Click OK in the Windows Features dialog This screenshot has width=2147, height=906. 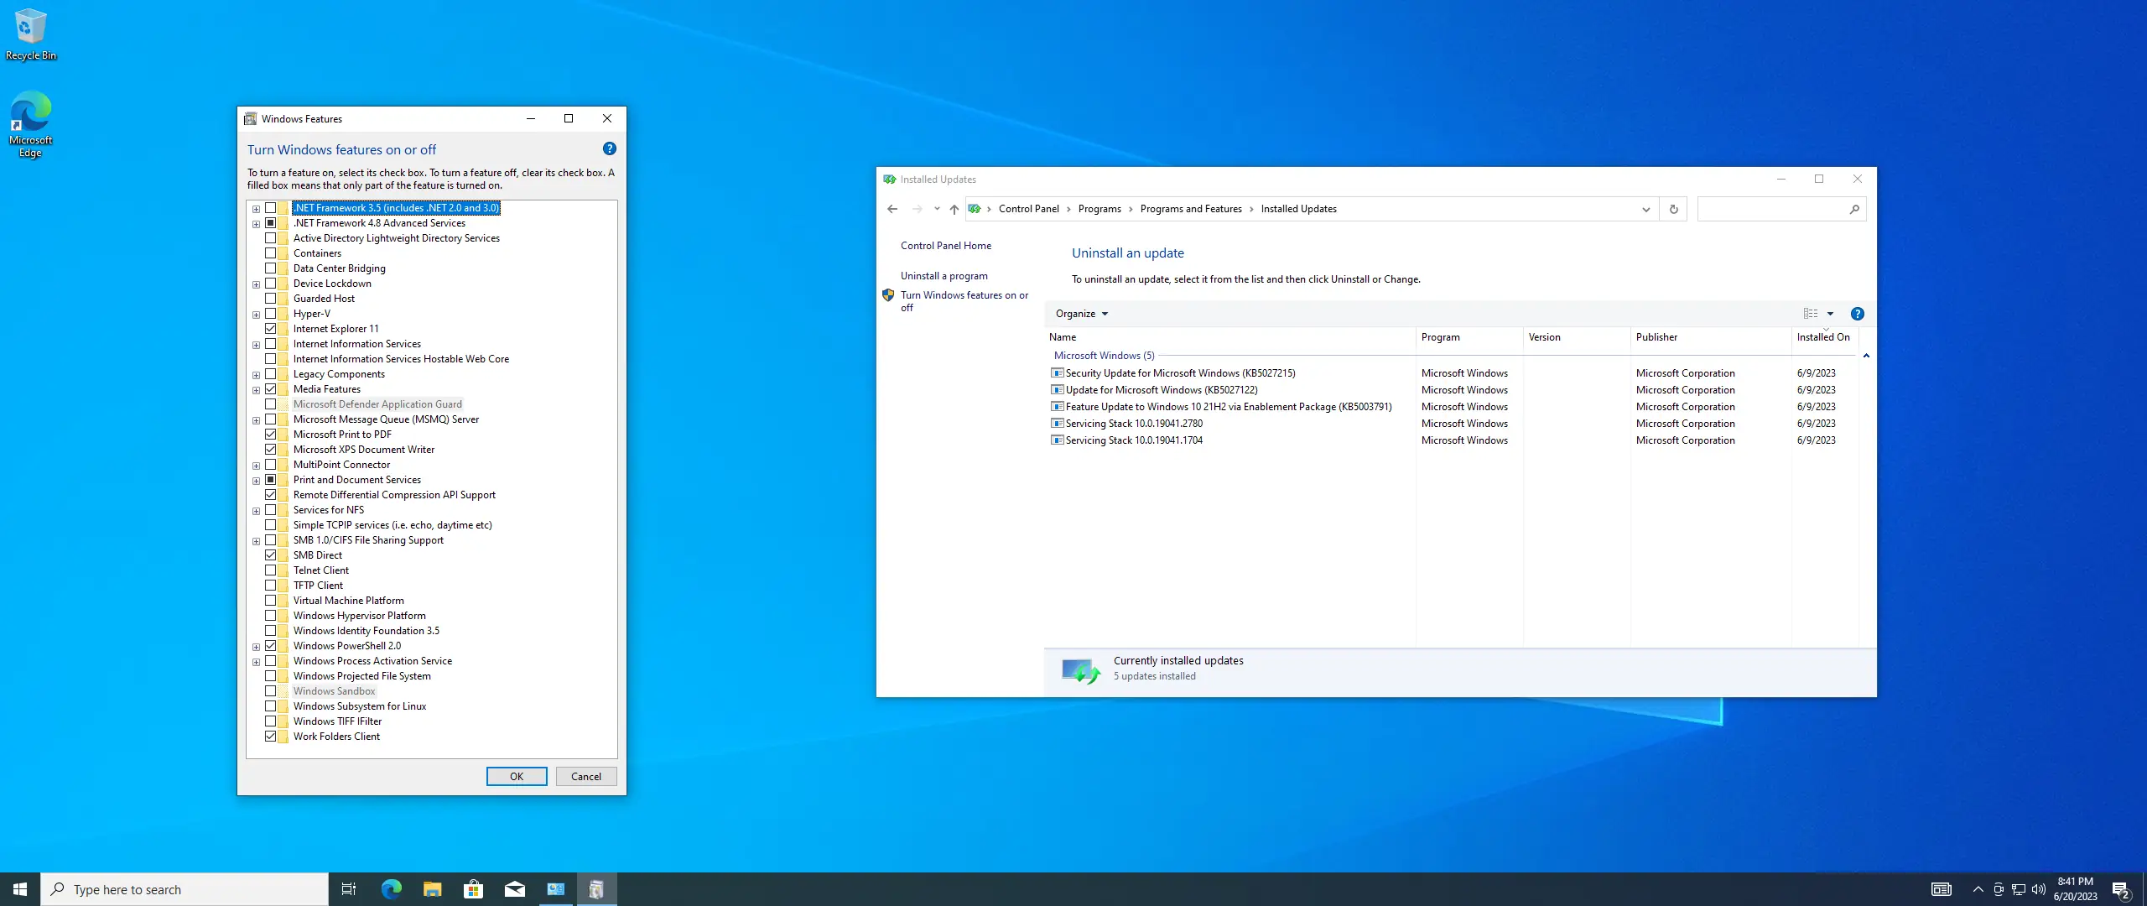point(517,777)
